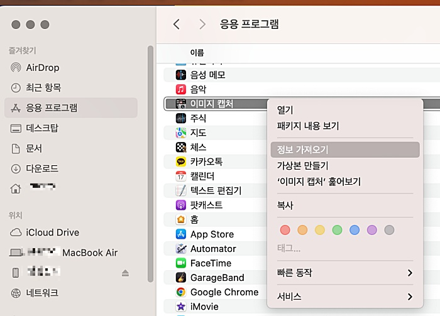Click 태그... in the context menu
This screenshot has width=440, height=316.
[289, 248]
